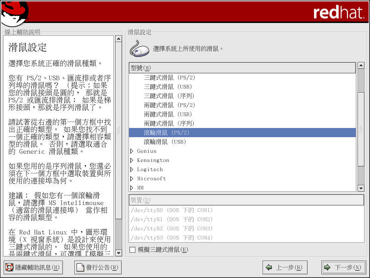Click the right arrow icon on 下一步
The height and width of the screenshot is (278, 370).
coord(327,267)
